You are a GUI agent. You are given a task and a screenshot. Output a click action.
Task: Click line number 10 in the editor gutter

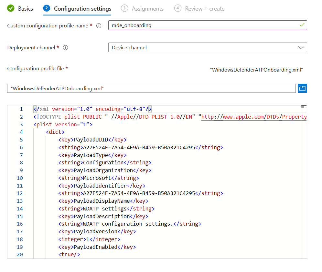coord(20,178)
